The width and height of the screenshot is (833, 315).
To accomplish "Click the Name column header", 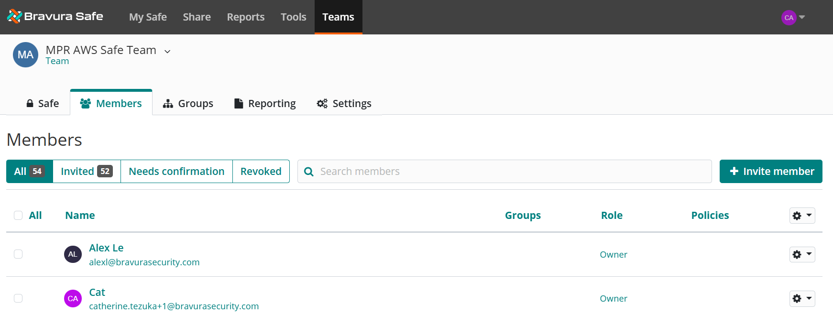I will click(x=80, y=215).
